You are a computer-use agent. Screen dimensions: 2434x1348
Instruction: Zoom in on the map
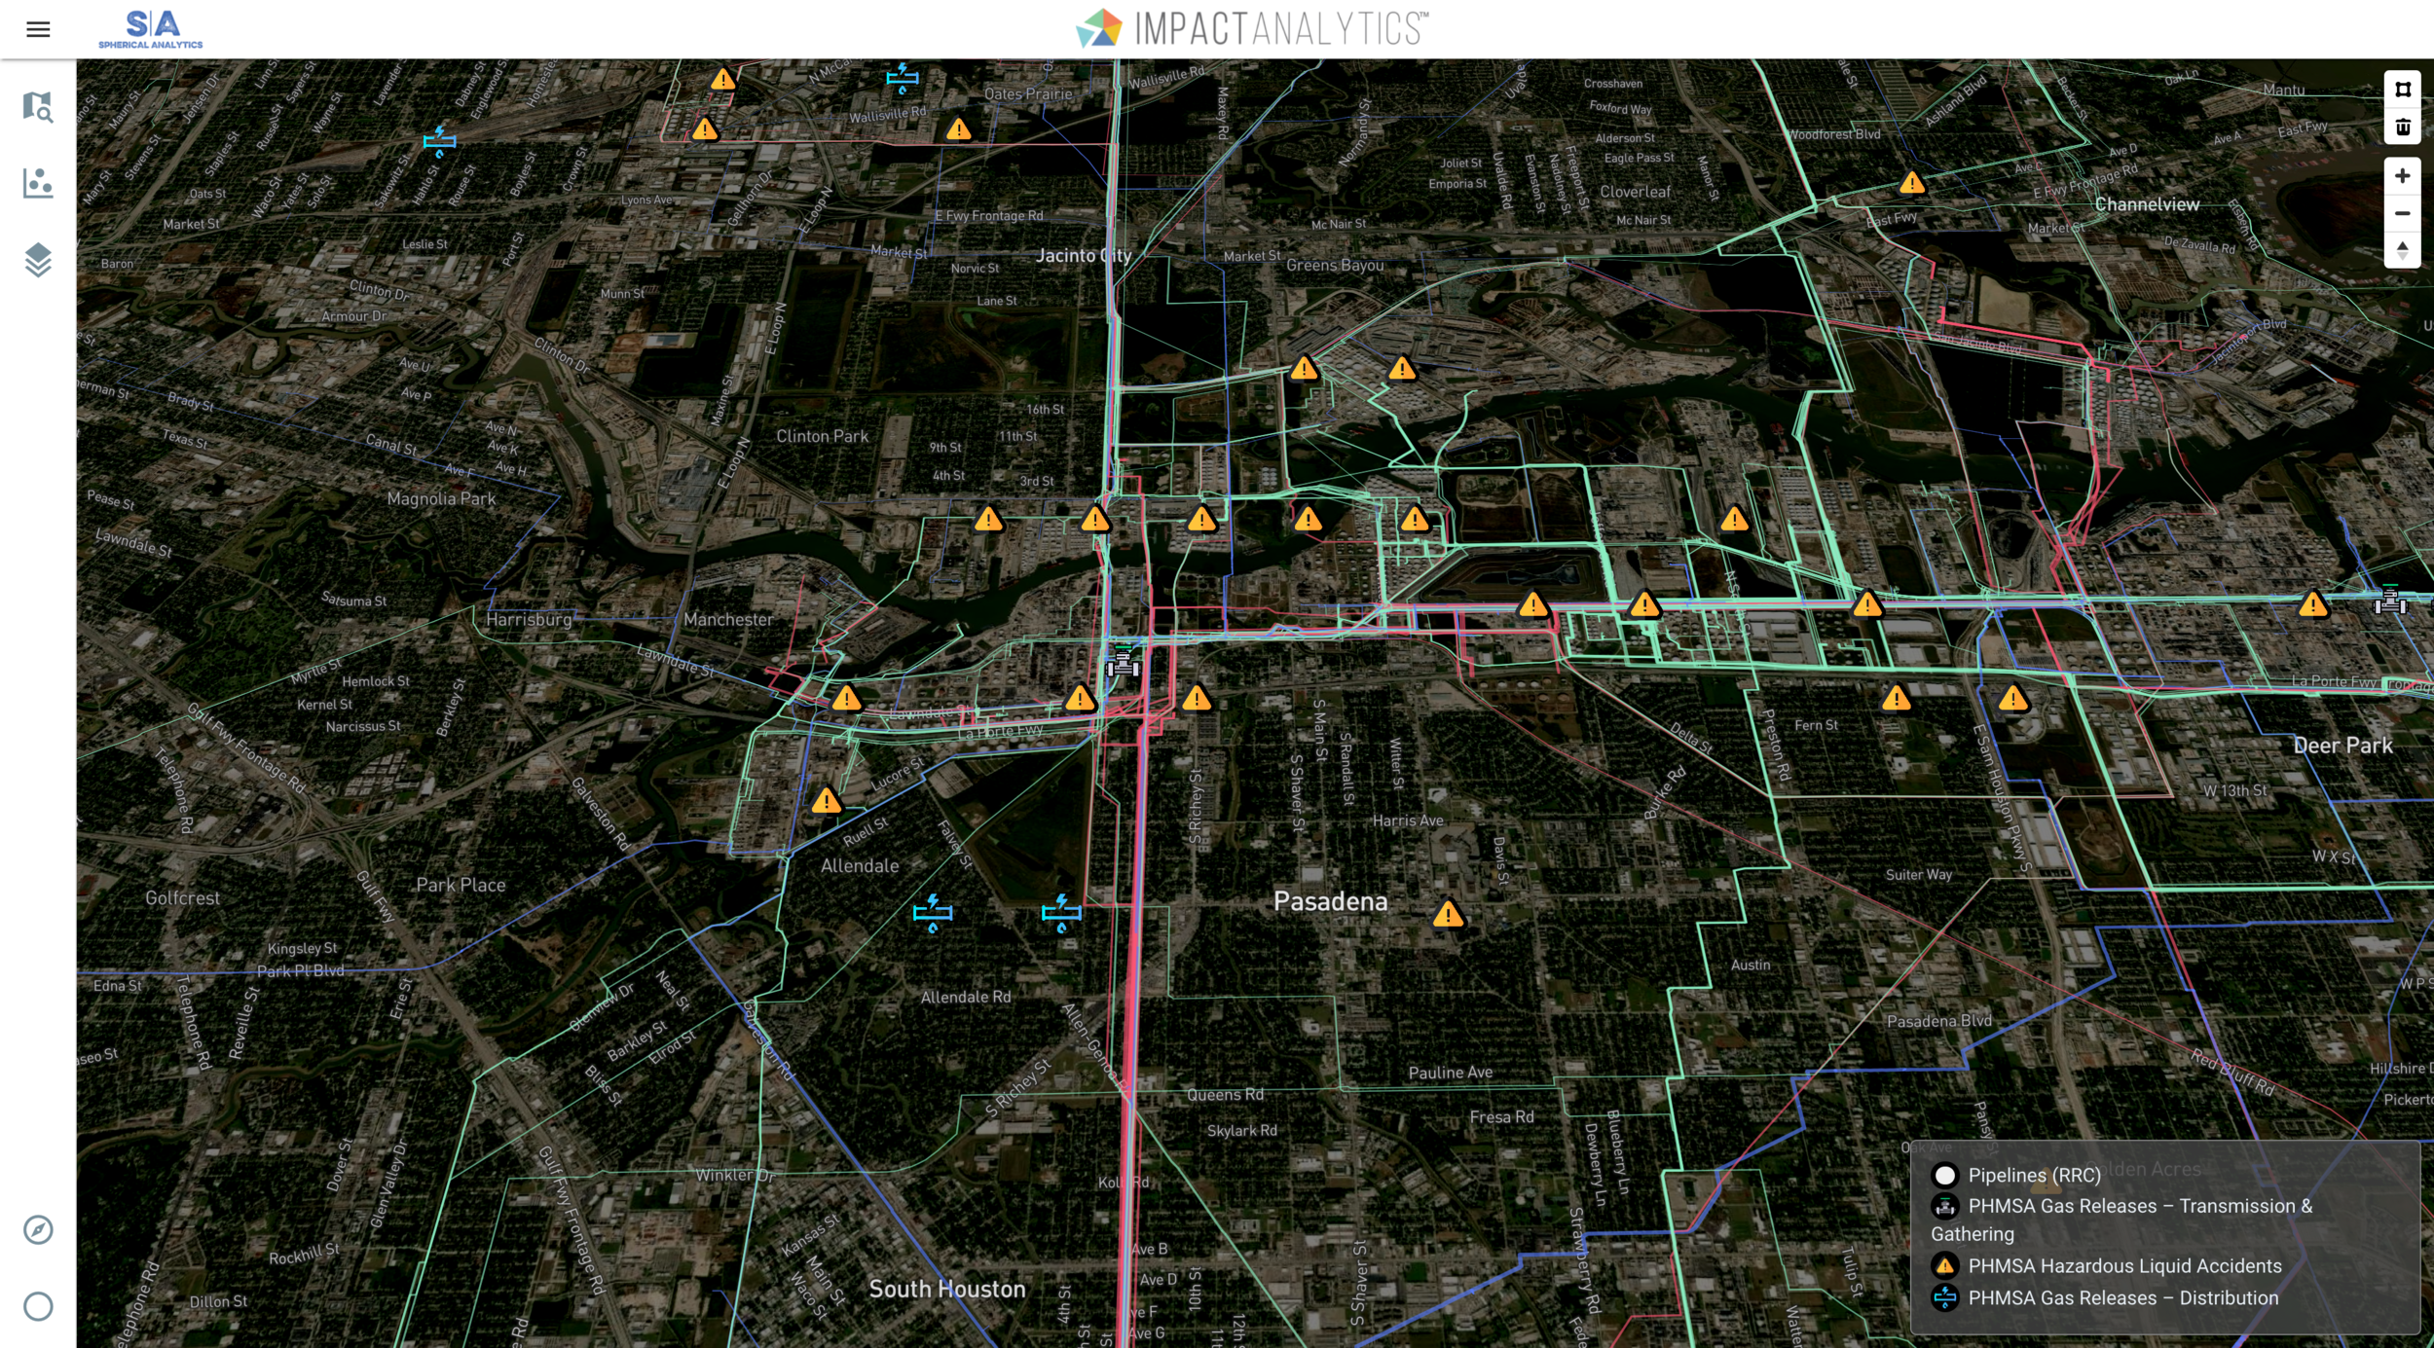2402,175
